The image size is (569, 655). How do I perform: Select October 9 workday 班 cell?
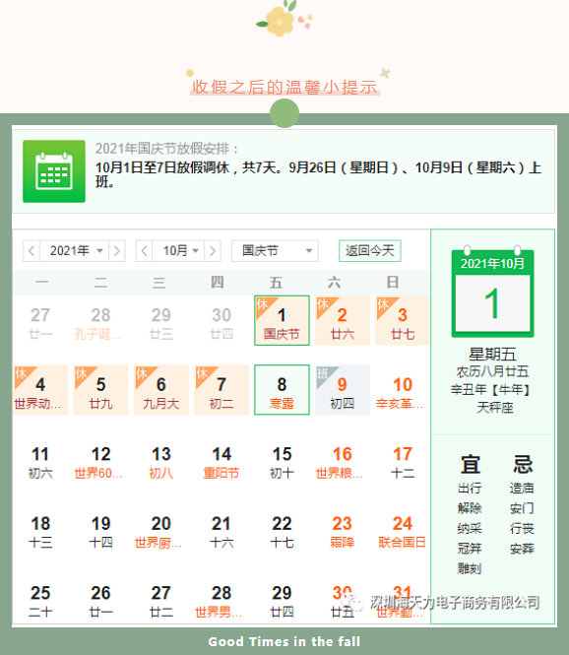pos(343,390)
